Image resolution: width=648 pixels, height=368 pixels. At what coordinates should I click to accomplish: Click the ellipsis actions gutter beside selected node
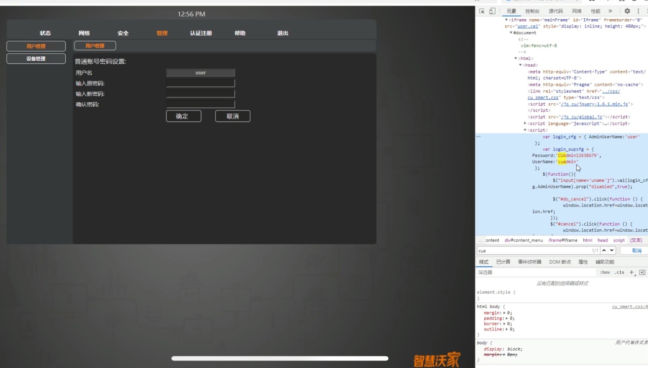[478, 137]
